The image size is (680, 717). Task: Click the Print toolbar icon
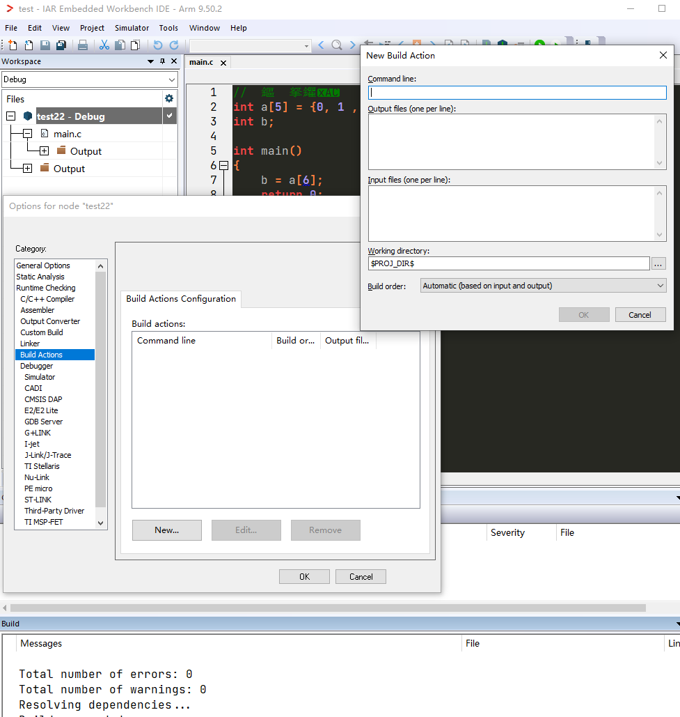point(83,45)
